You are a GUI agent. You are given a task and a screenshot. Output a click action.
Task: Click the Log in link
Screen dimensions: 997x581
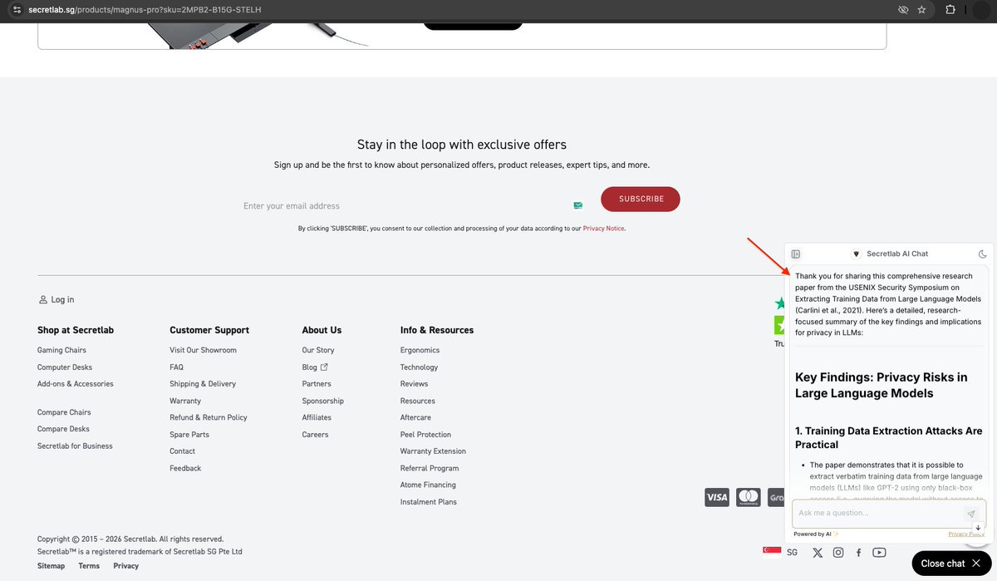56,299
